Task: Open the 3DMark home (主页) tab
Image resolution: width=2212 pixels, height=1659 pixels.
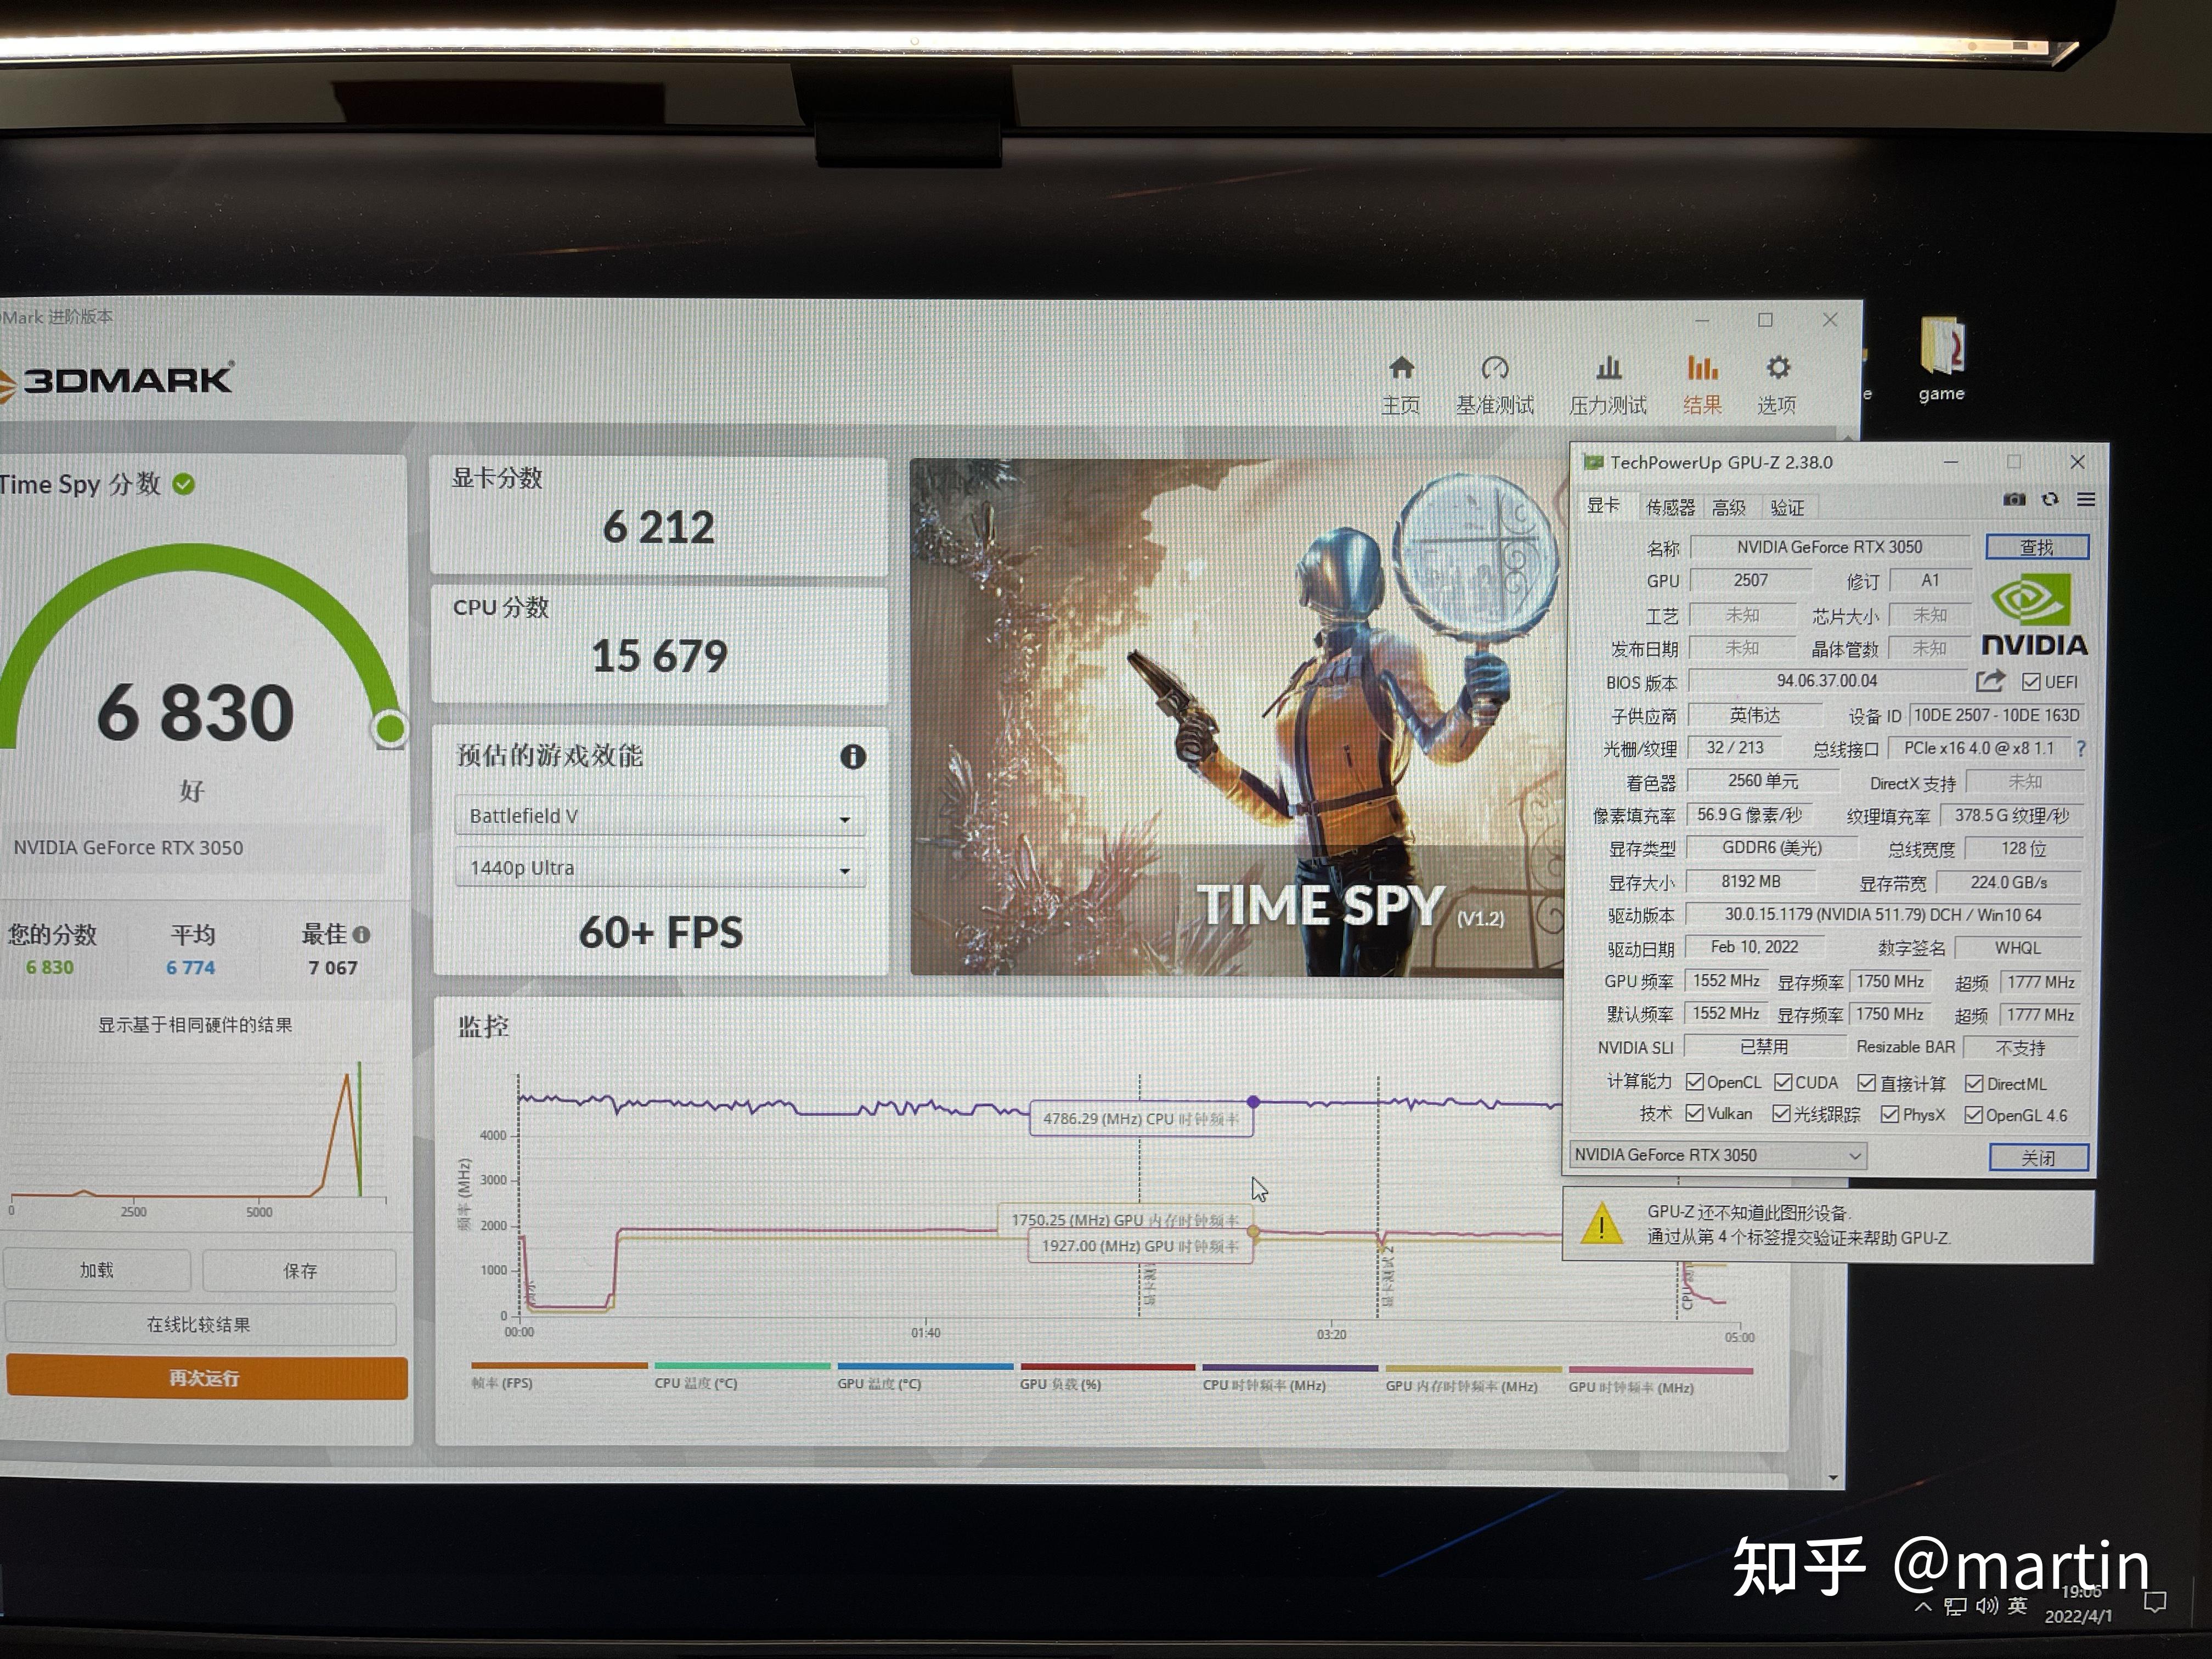Action: click(1401, 385)
